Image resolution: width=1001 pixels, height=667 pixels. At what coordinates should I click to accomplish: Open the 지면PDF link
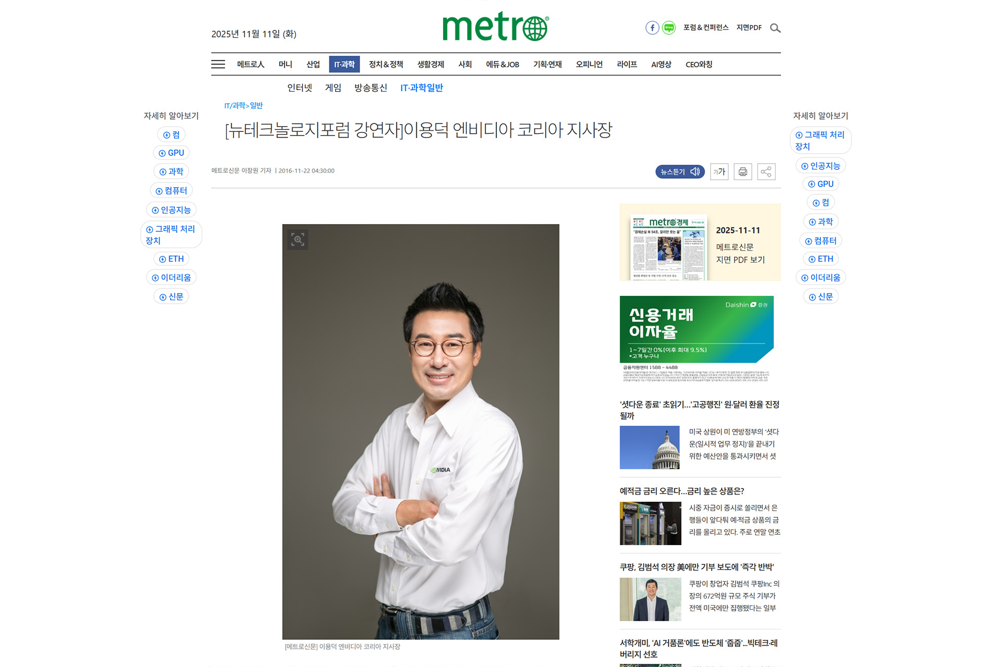(x=749, y=28)
